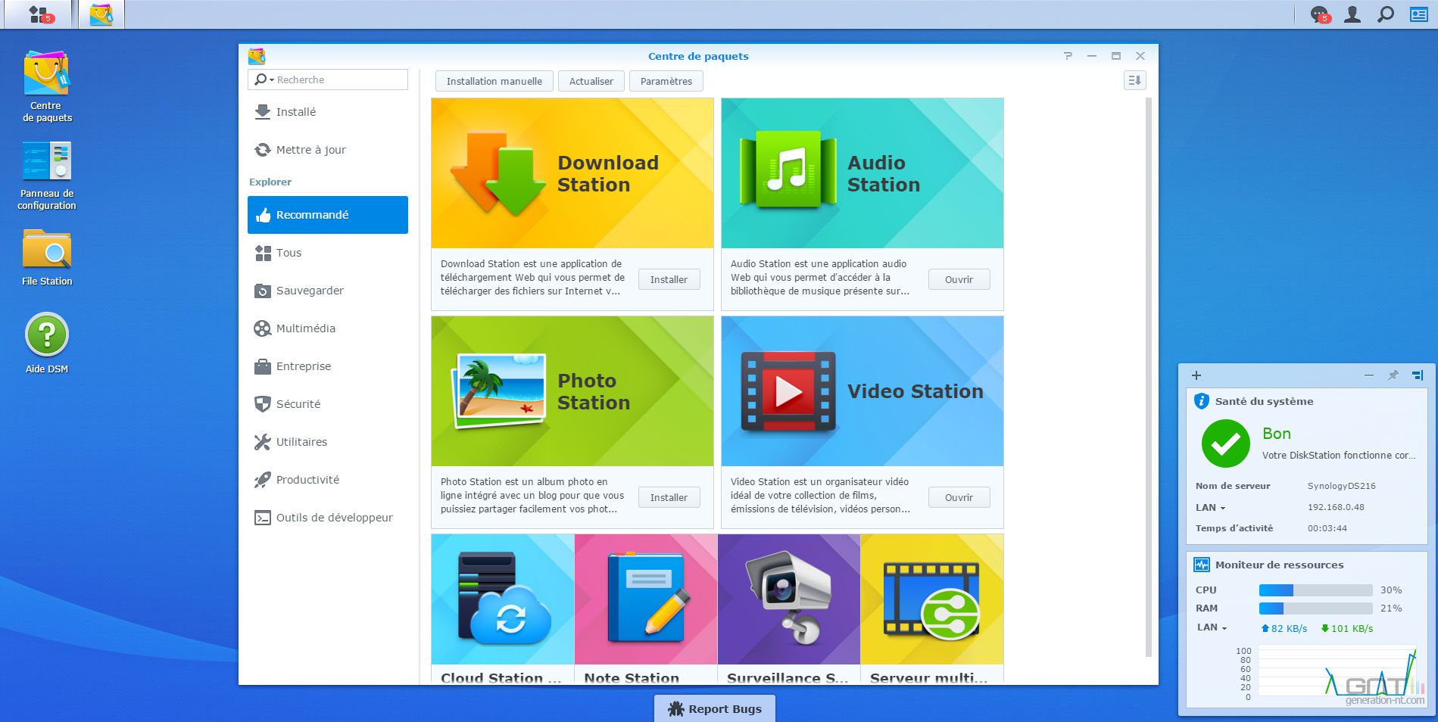1438x722 pixels.
Task: Open the Sécurité category
Action: click(x=328, y=404)
